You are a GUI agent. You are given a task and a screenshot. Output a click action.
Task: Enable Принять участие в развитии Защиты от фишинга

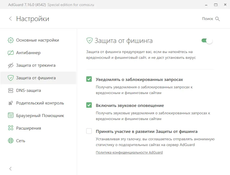pos(89,131)
